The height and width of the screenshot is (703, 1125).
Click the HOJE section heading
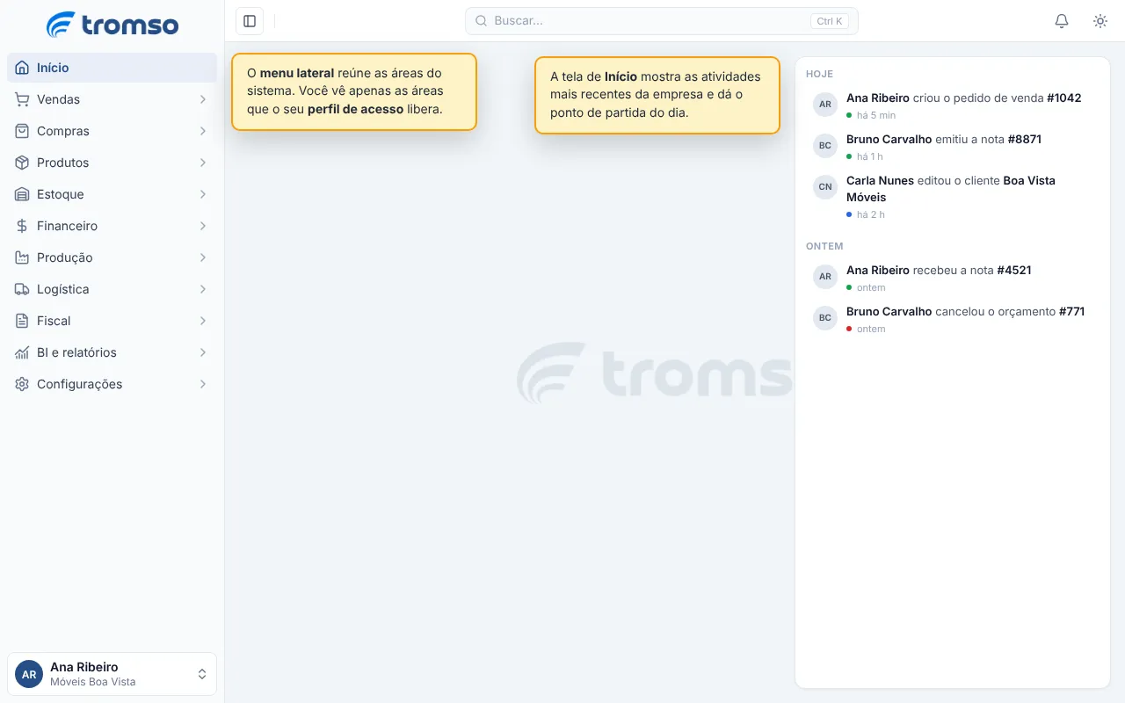coord(819,74)
